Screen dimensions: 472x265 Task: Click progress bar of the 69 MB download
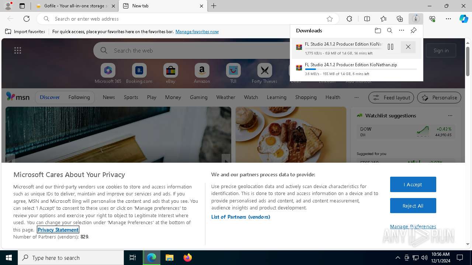click(343, 49)
